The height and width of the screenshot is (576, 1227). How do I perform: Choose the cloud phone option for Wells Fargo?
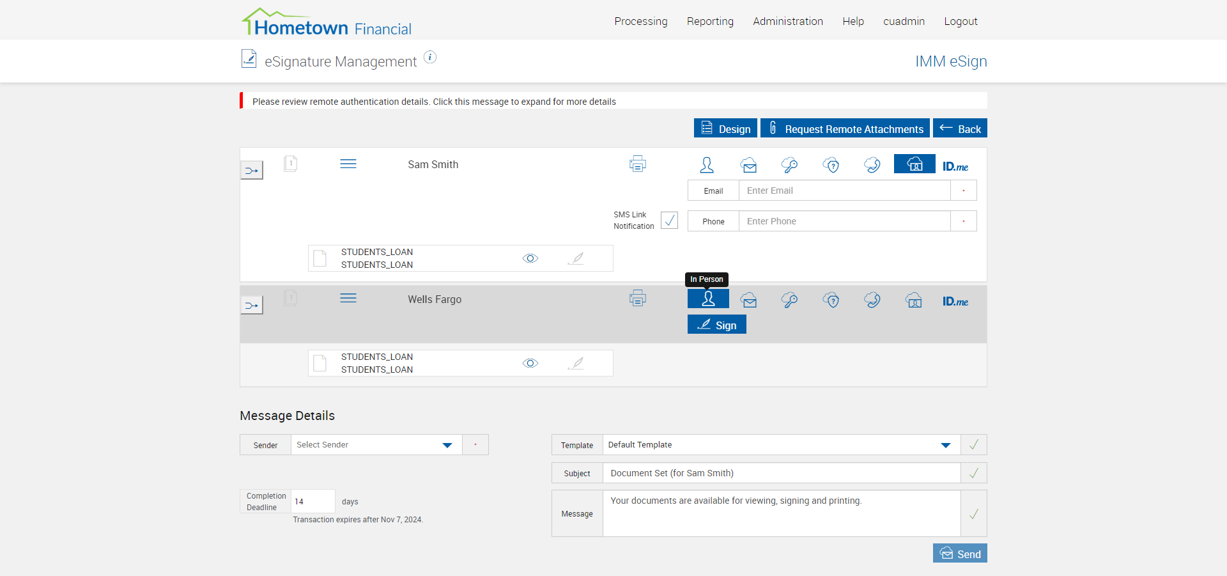(872, 299)
